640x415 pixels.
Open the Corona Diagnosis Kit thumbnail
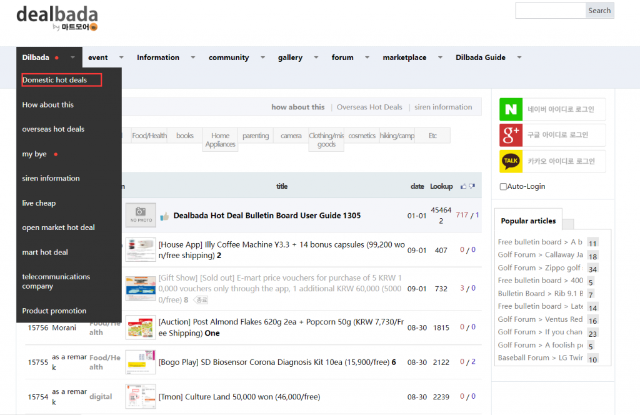point(141,362)
